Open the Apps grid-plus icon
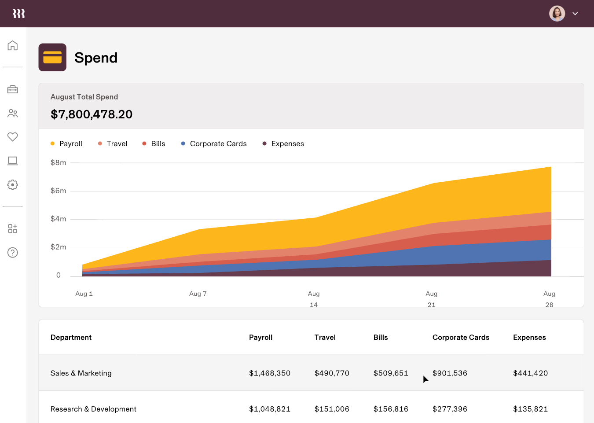 13,228
